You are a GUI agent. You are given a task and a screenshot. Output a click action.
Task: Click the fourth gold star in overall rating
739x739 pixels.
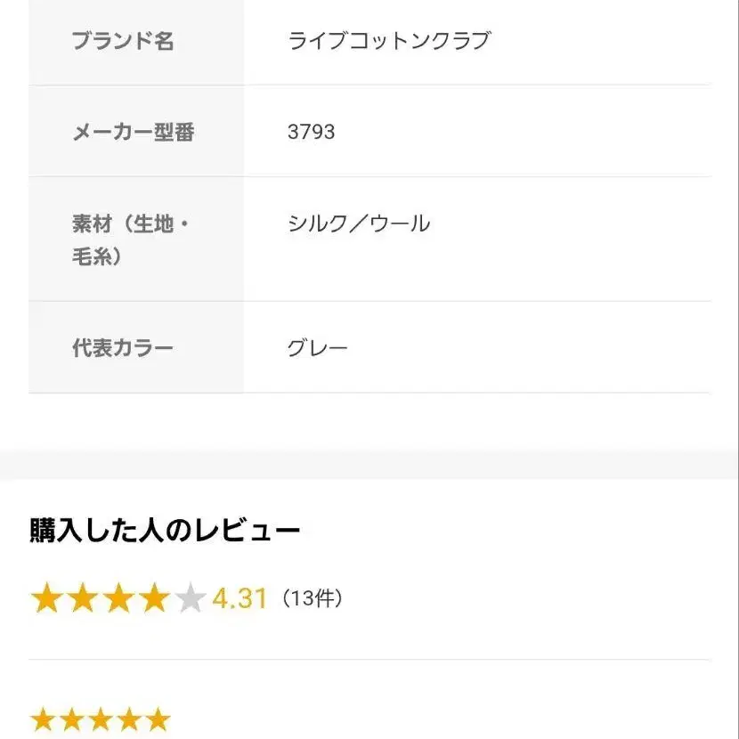pyautogui.click(x=154, y=599)
